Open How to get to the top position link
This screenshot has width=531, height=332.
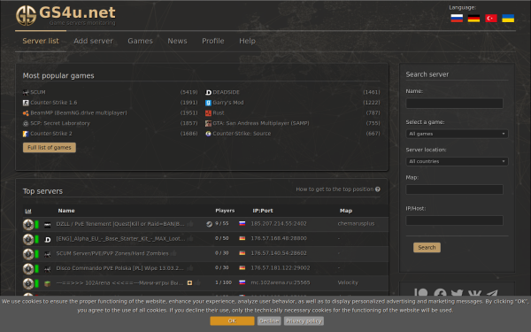point(335,189)
